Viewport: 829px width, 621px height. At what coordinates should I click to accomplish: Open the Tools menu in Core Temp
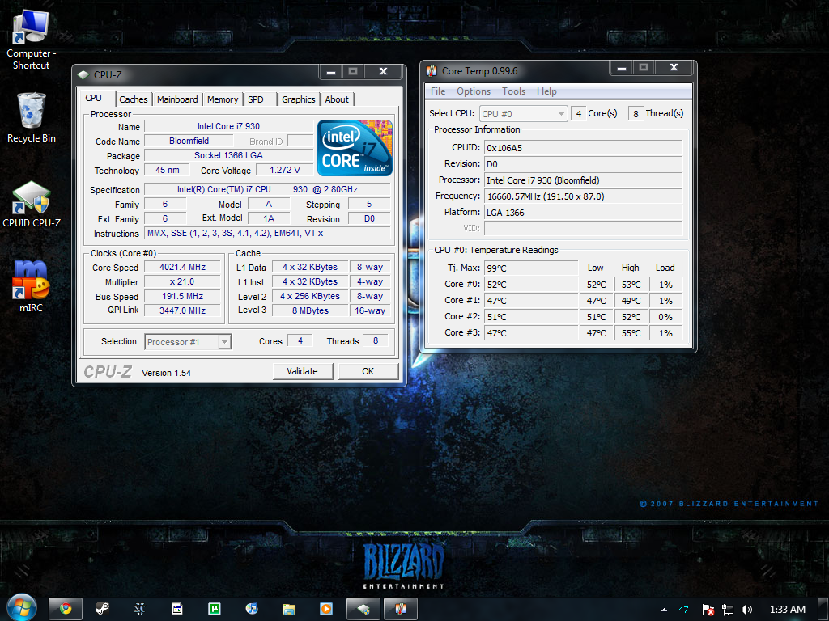[513, 91]
